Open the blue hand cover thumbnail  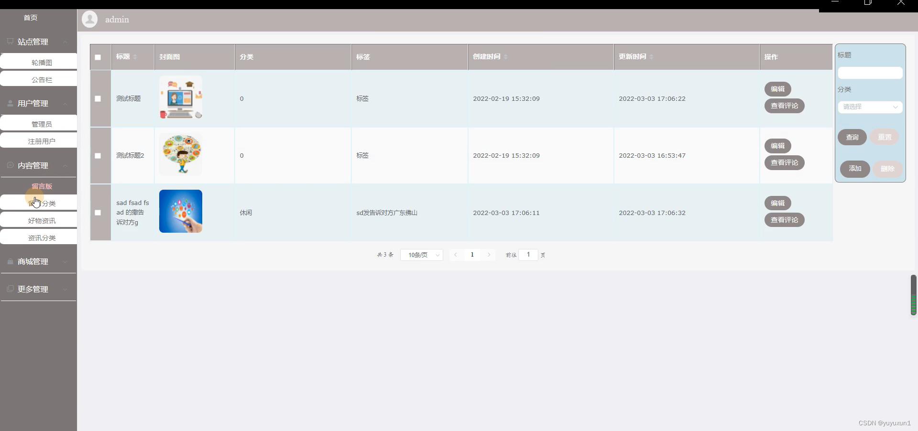[181, 211]
